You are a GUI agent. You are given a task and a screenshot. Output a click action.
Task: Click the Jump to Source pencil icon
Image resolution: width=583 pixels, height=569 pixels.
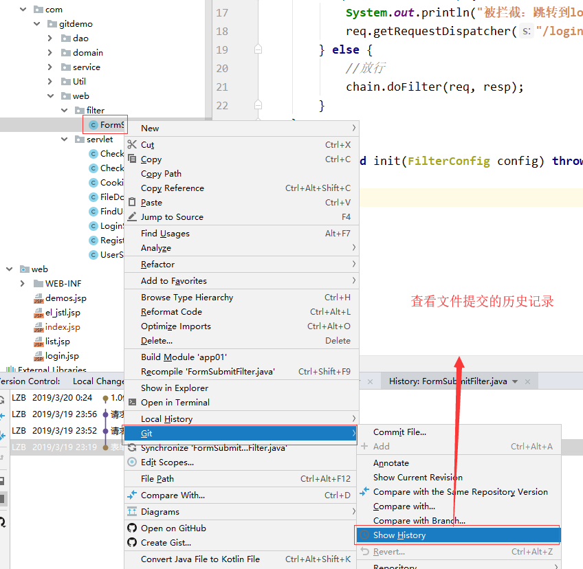coord(133,216)
